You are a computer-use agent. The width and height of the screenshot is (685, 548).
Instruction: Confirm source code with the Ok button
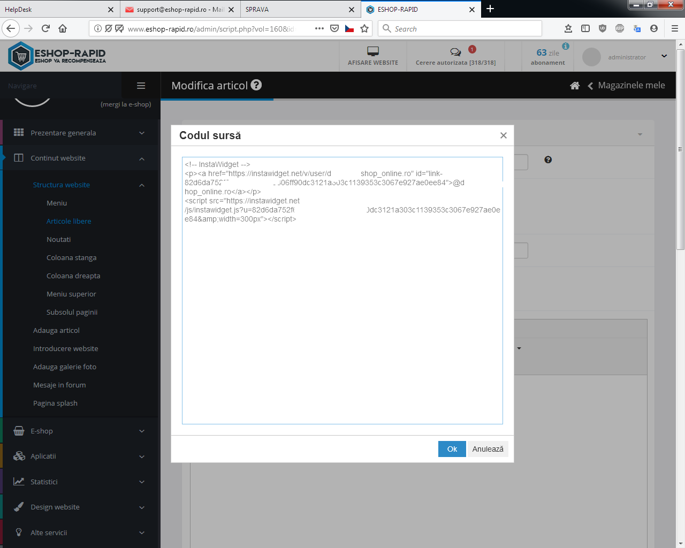452,449
